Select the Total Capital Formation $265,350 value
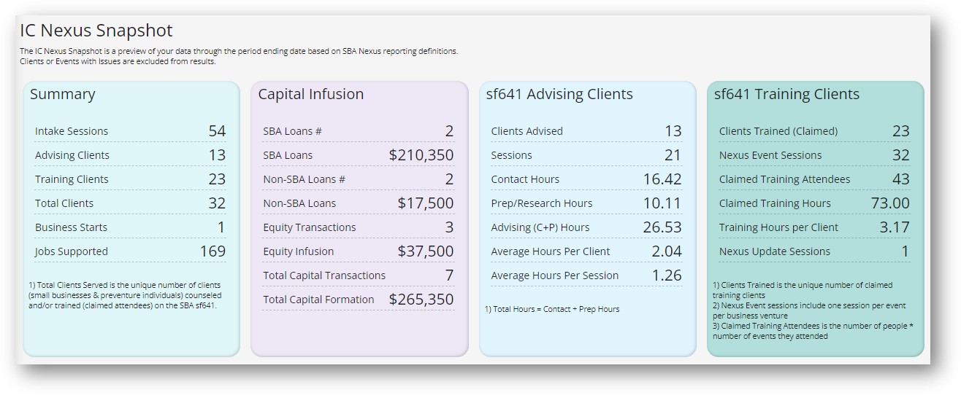 421,300
